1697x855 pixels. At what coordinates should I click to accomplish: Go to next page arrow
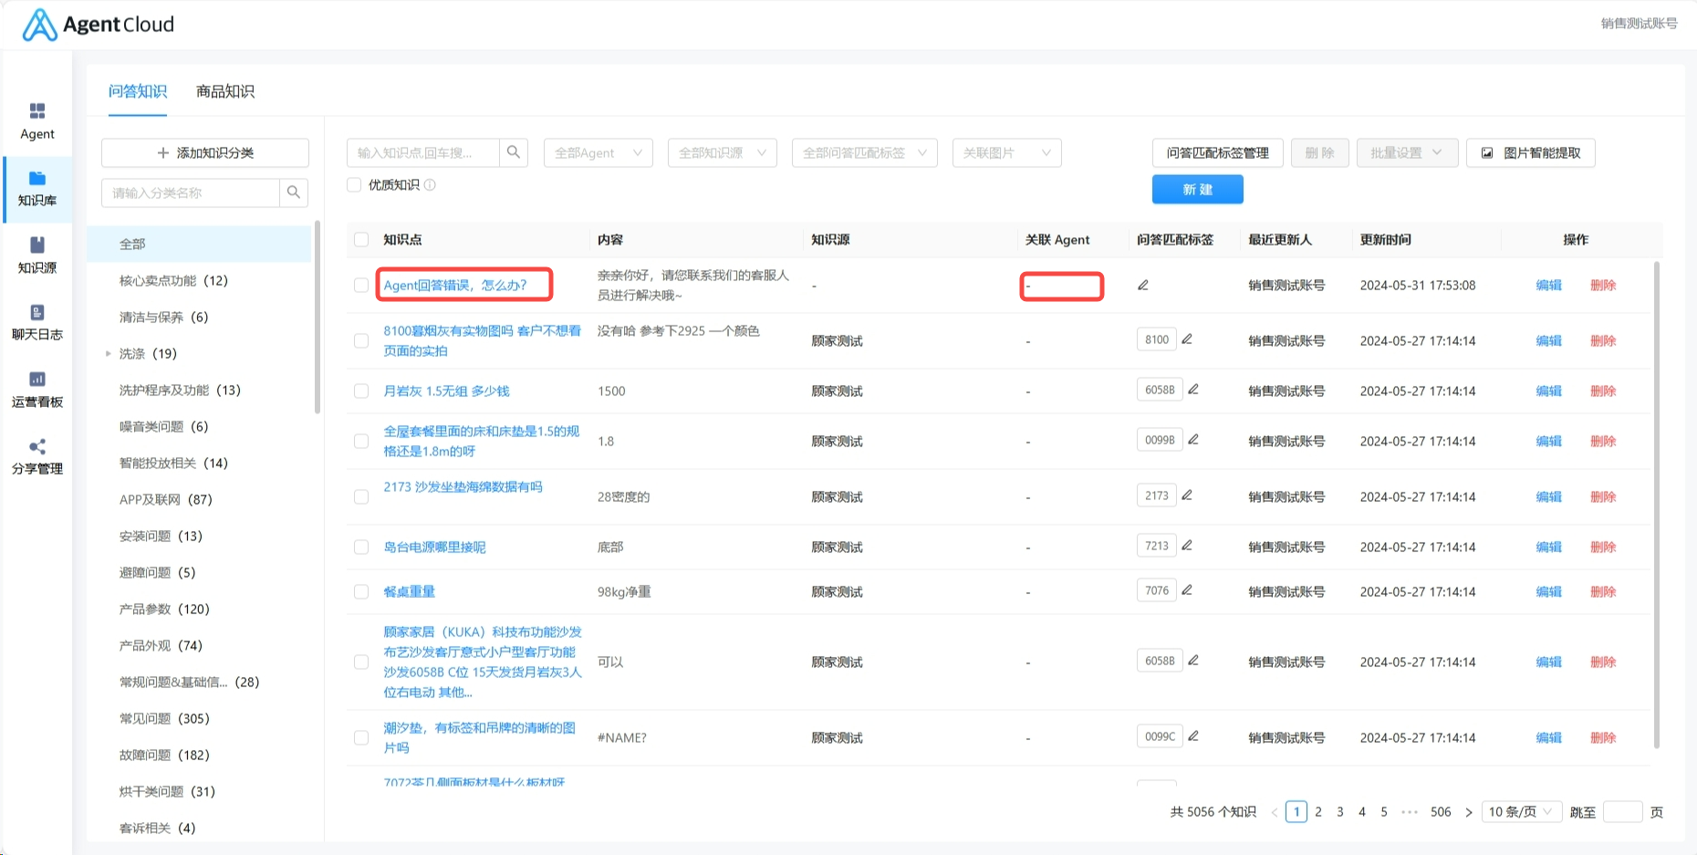tap(1468, 812)
